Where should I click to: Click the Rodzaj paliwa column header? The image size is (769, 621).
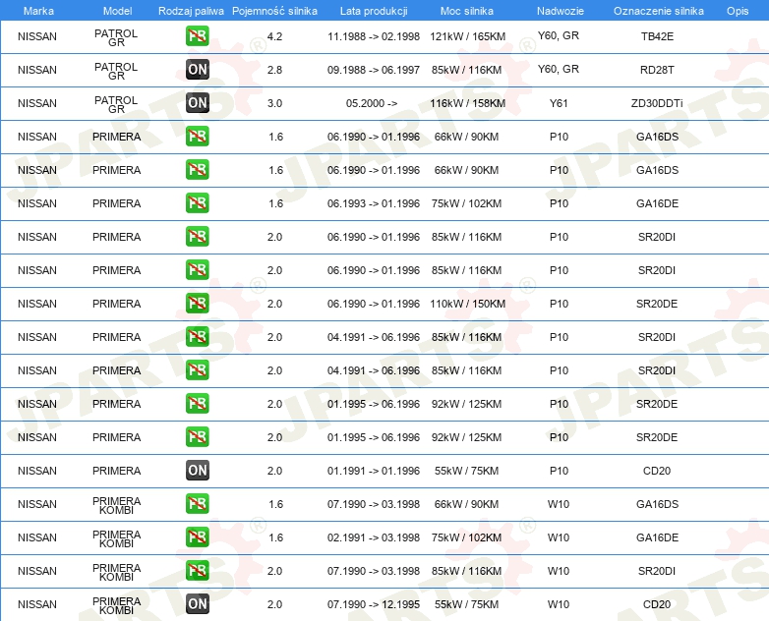[x=191, y=11]
